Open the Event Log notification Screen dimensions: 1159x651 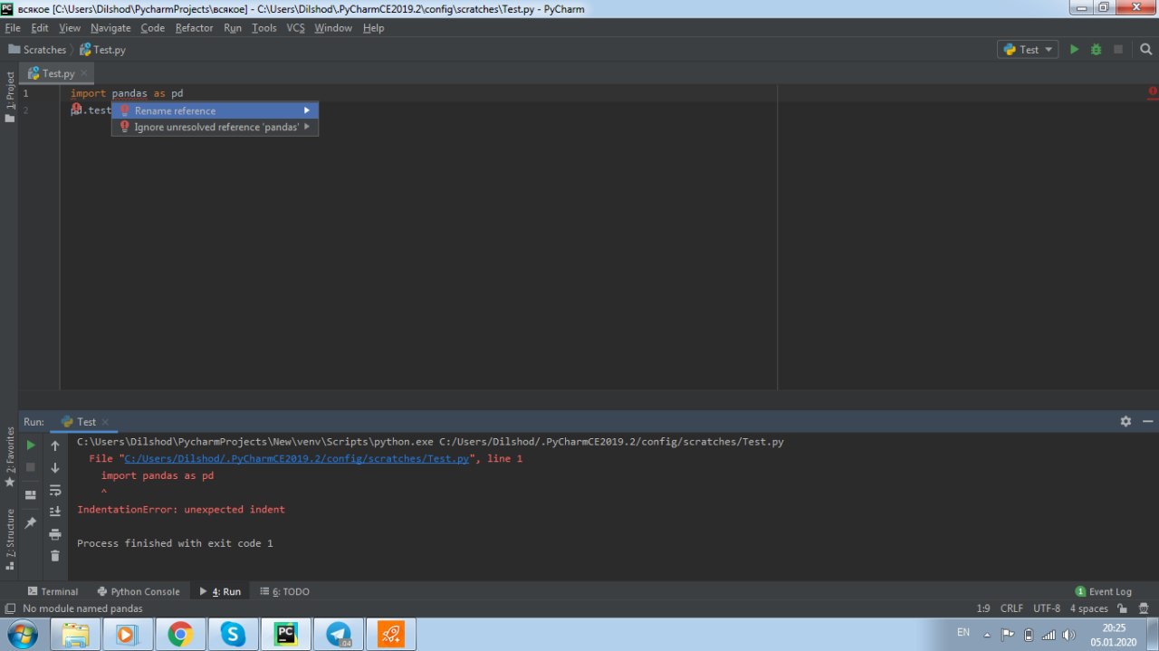click(x=1103, y=591)
